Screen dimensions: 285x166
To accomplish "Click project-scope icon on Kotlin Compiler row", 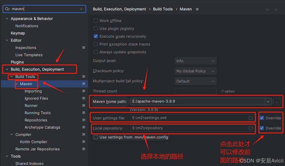I will click(84, 142).
